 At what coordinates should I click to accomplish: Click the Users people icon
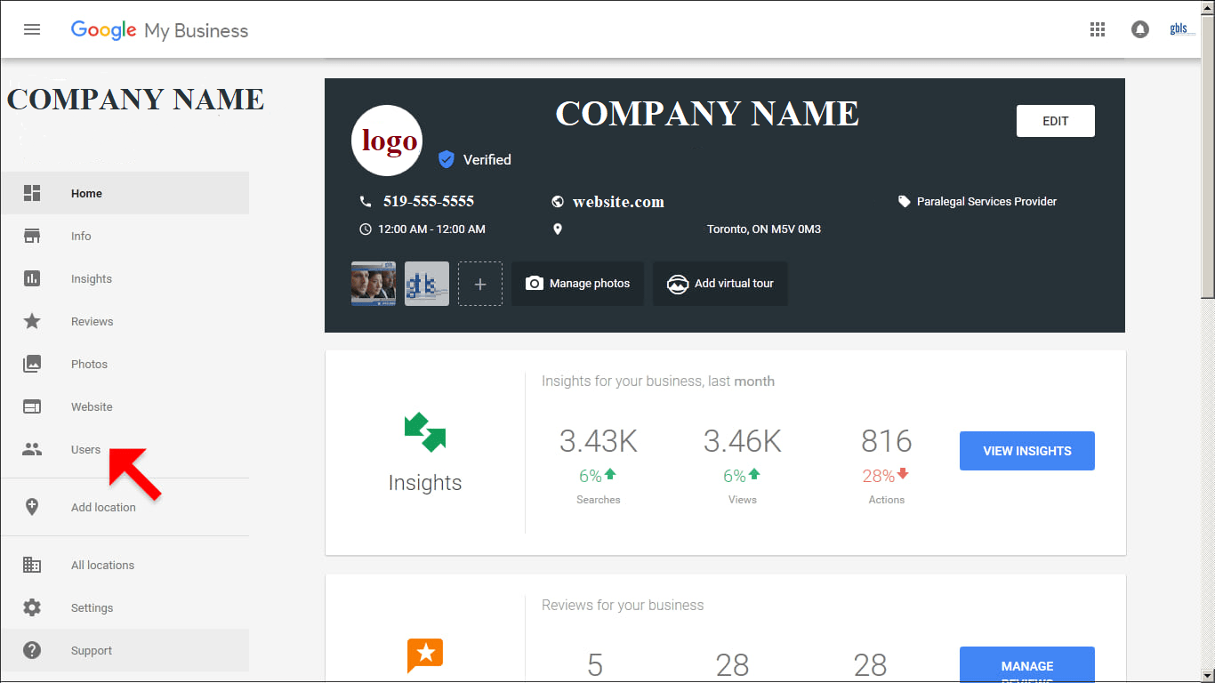(x=32, y=449)
